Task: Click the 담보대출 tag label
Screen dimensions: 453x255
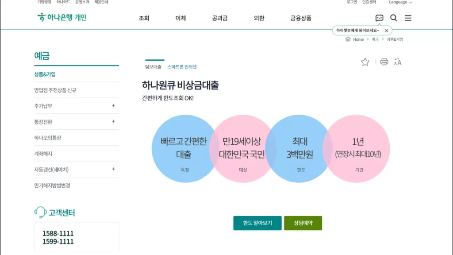Action: click(x=153, y=67)
